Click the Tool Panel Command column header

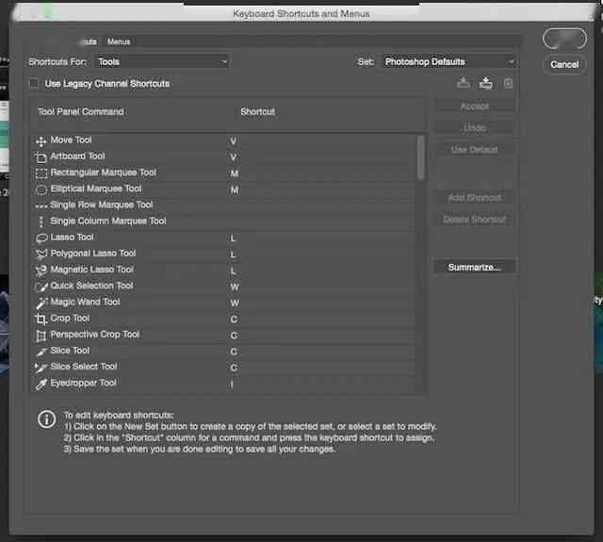[81, 111]
